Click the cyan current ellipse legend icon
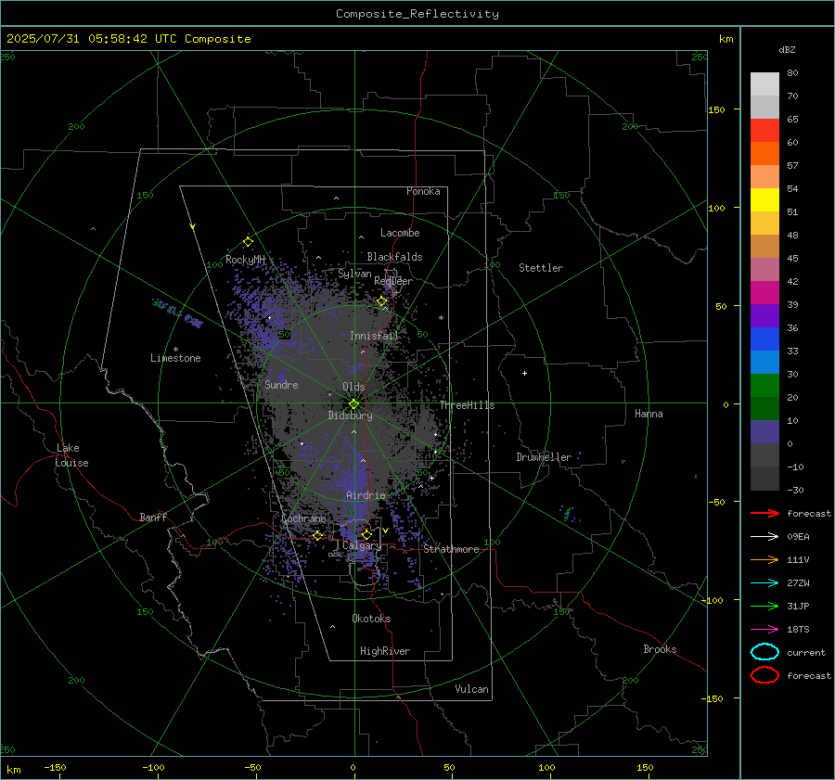Image resolution: width=835 pixels, height=780 pixels. (x=764, y=652)
